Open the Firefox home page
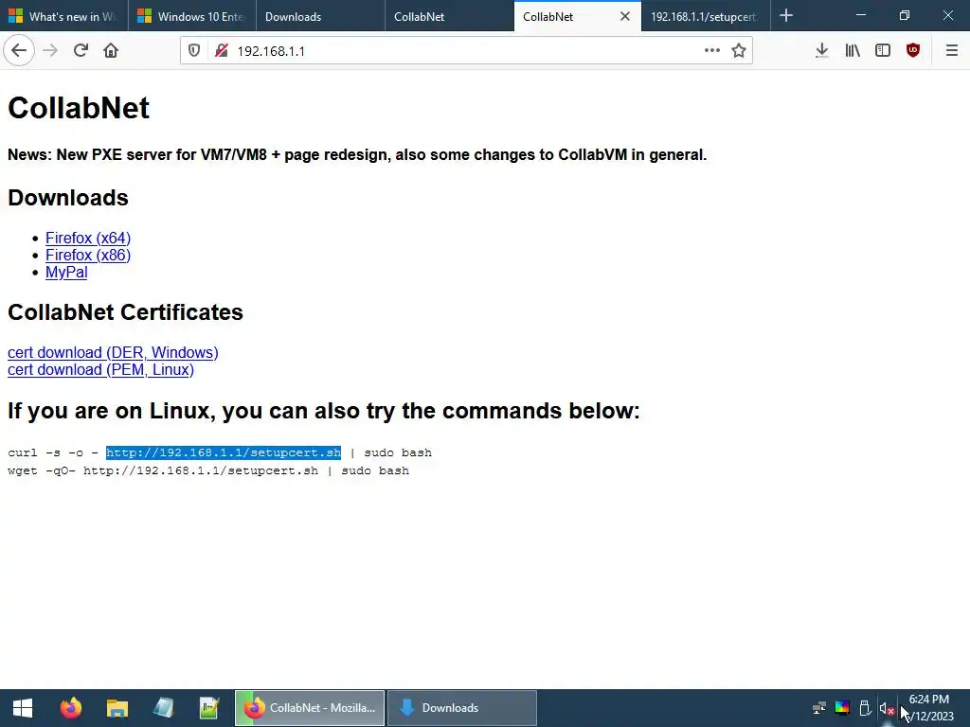970x727 pixels. (x=111, y=51)
